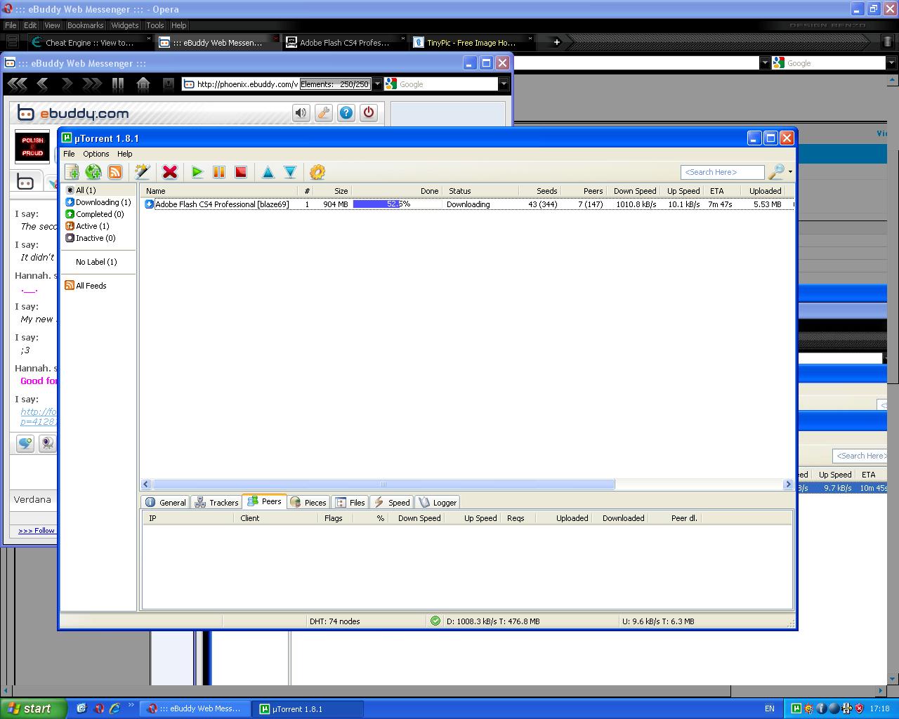Click Rewind double-arrow in eBuddy window toolbar

tap(17, 84)
